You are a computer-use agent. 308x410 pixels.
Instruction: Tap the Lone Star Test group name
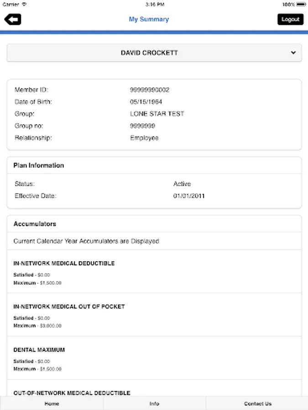coord(157,114)
